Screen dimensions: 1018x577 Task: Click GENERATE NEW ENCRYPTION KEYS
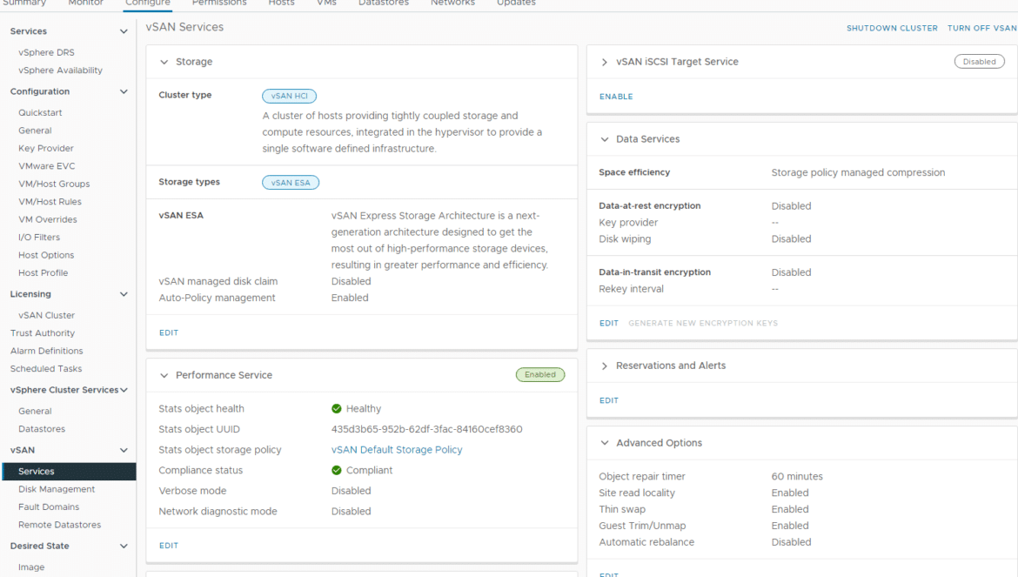703,323
